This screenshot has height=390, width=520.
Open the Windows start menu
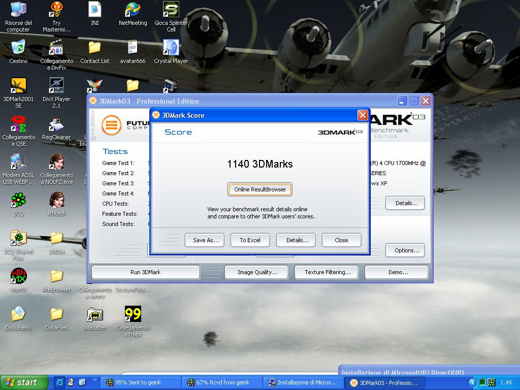click(24, 382)
